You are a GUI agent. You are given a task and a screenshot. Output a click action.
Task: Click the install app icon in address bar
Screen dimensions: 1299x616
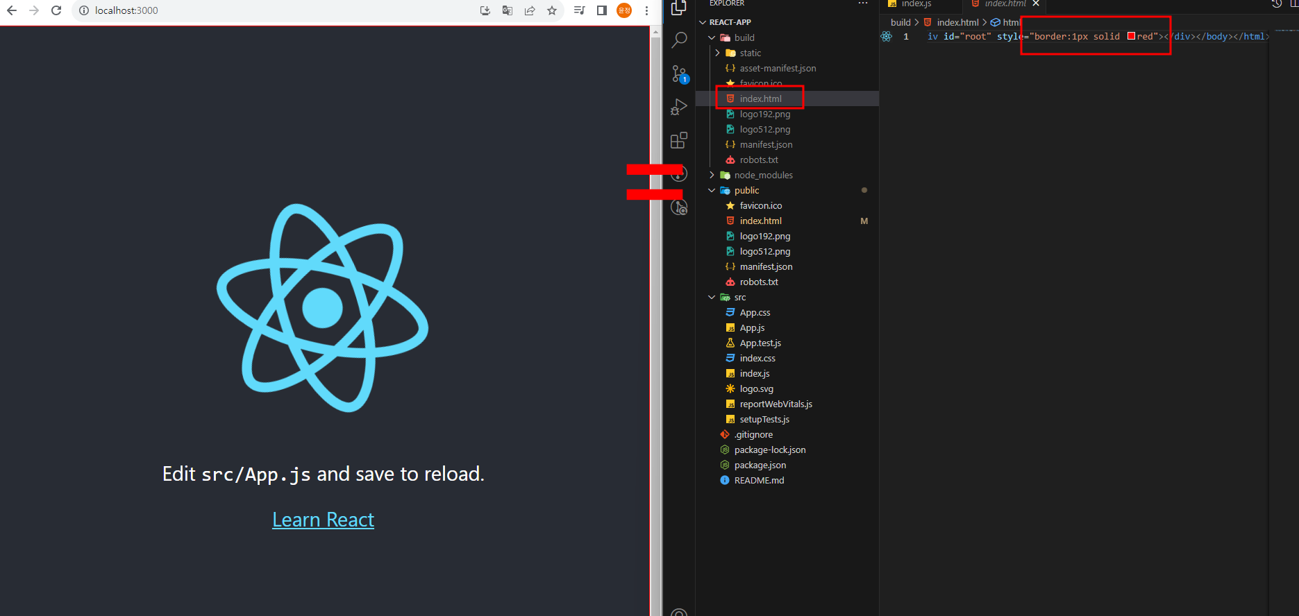pyautogui.click(x=485, y=10)
